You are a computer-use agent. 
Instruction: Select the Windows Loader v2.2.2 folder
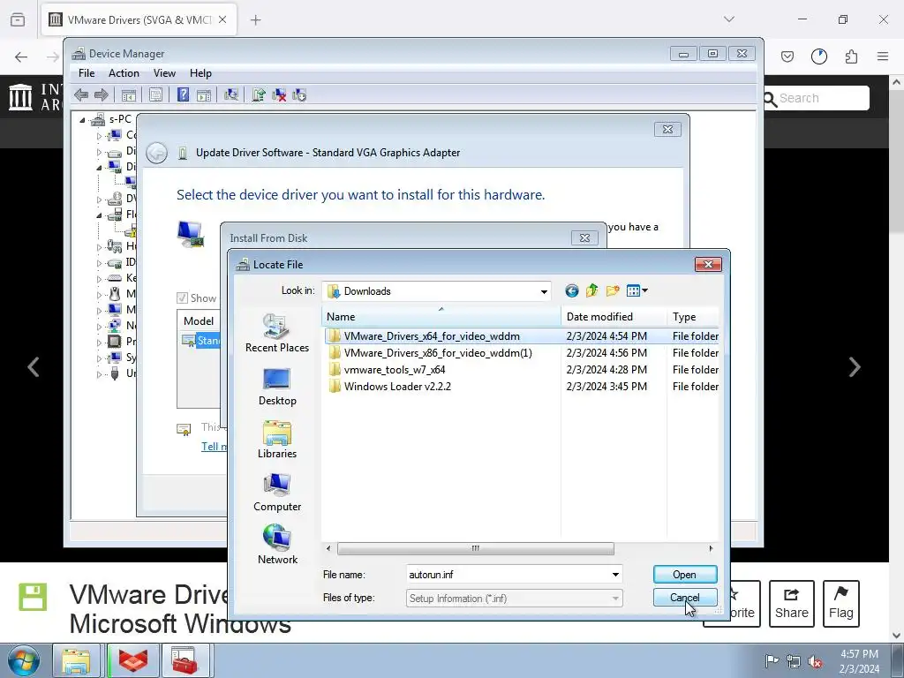(397, 387)
